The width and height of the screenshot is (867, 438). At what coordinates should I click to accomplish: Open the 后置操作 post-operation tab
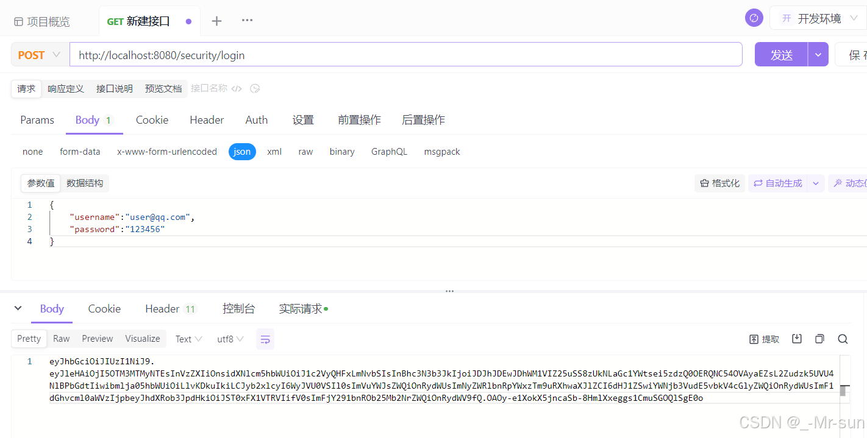pos(423,120)
